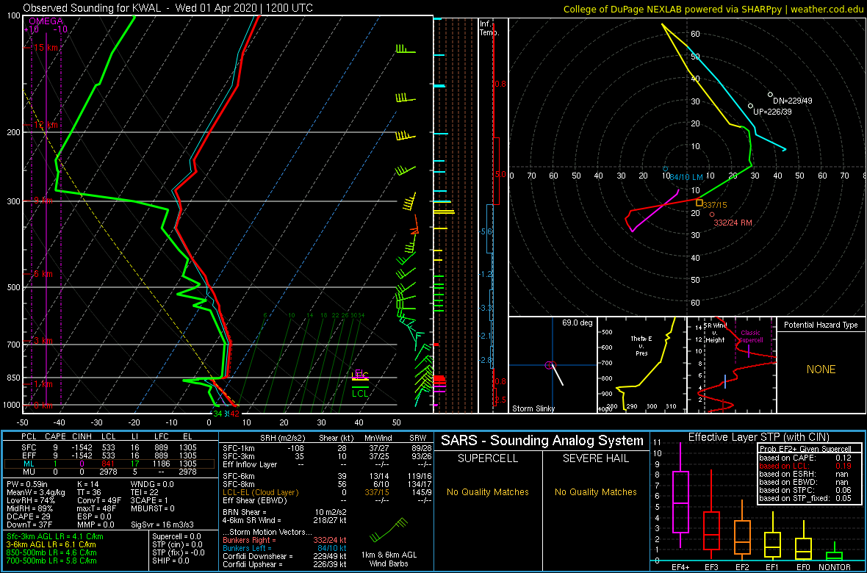Click the SHIP = 0.0 index value
867x573 pixels.
coord(171,561)
